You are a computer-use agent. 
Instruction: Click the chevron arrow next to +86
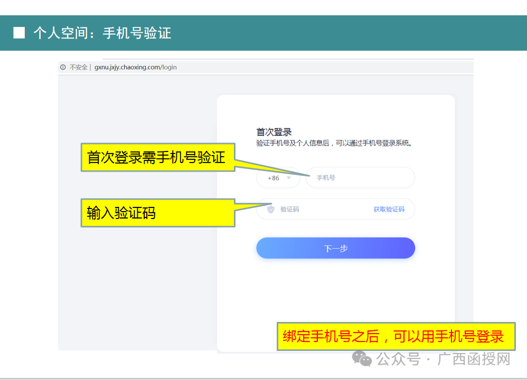[x=288, y=178]
